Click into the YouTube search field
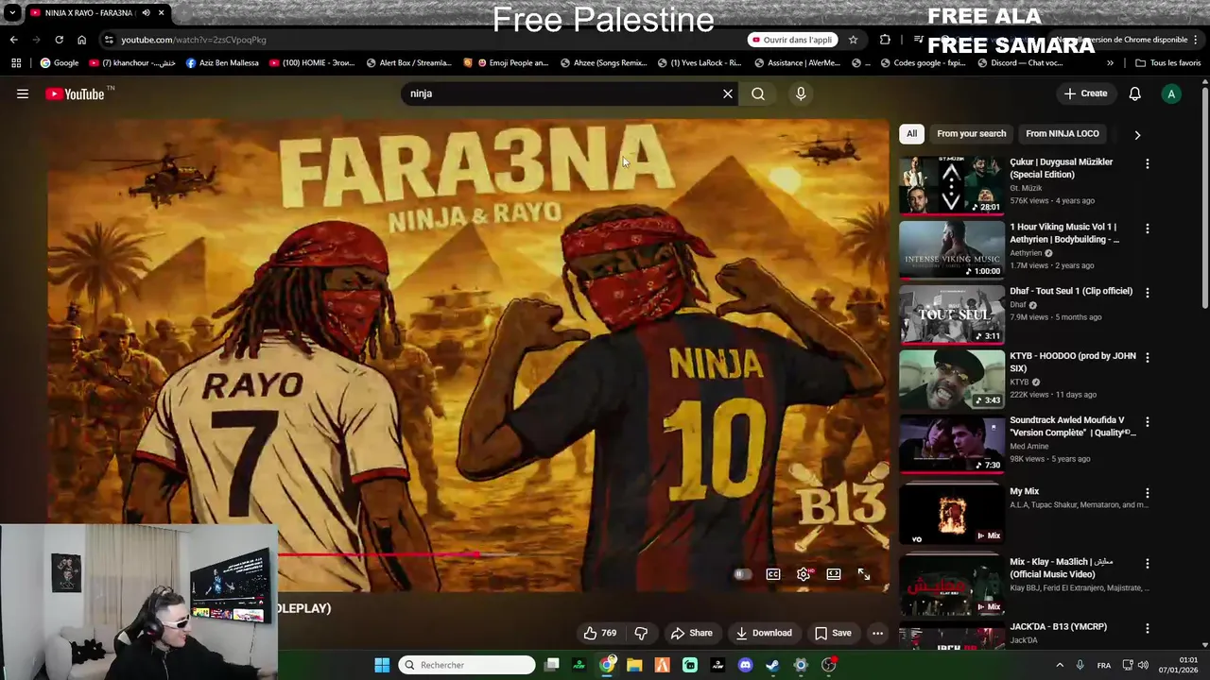Image resolution: width=1210 pixels, height=680 pixels. [562, 93]
